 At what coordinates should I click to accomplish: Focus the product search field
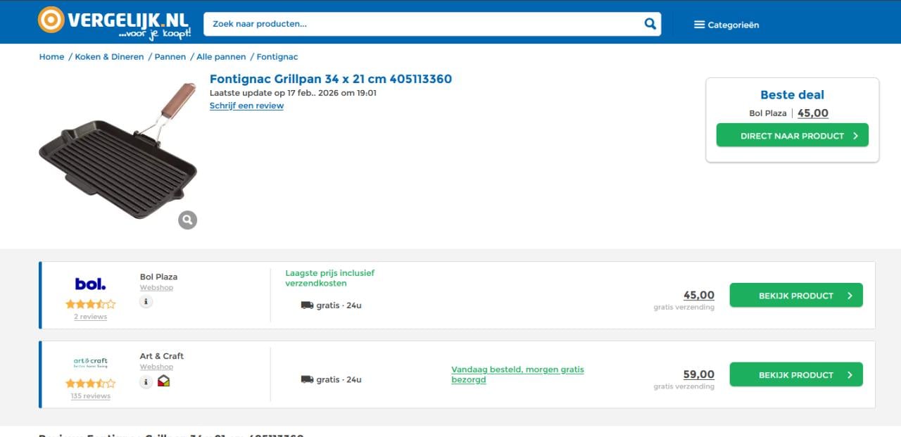422,24
